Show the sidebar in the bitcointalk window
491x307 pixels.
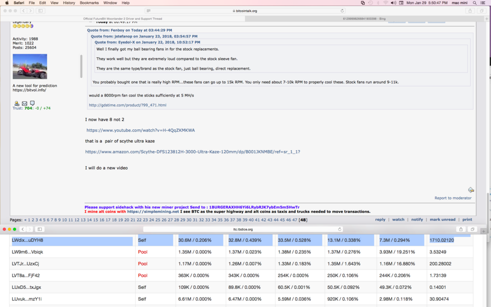[40, 11]
